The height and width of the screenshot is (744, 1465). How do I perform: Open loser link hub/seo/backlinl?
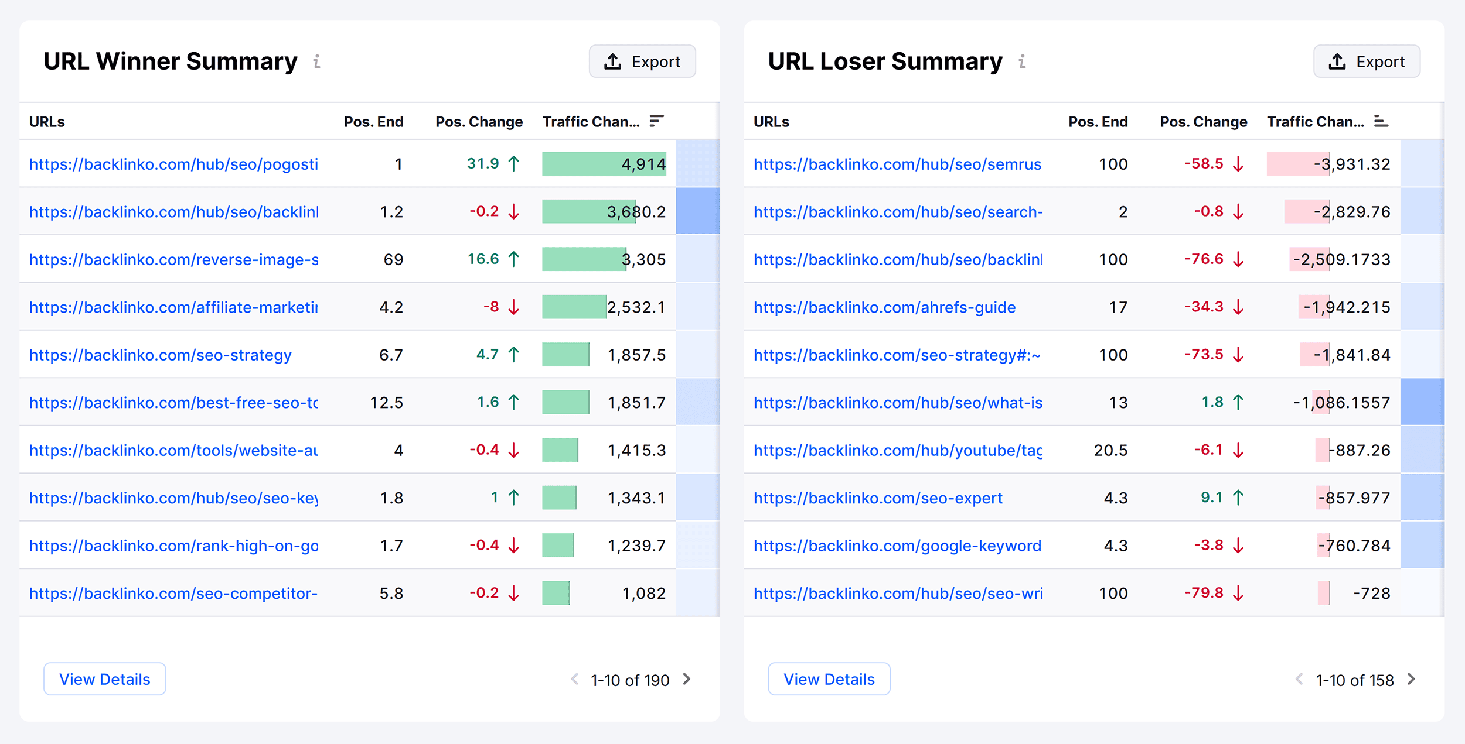[898, 259]
